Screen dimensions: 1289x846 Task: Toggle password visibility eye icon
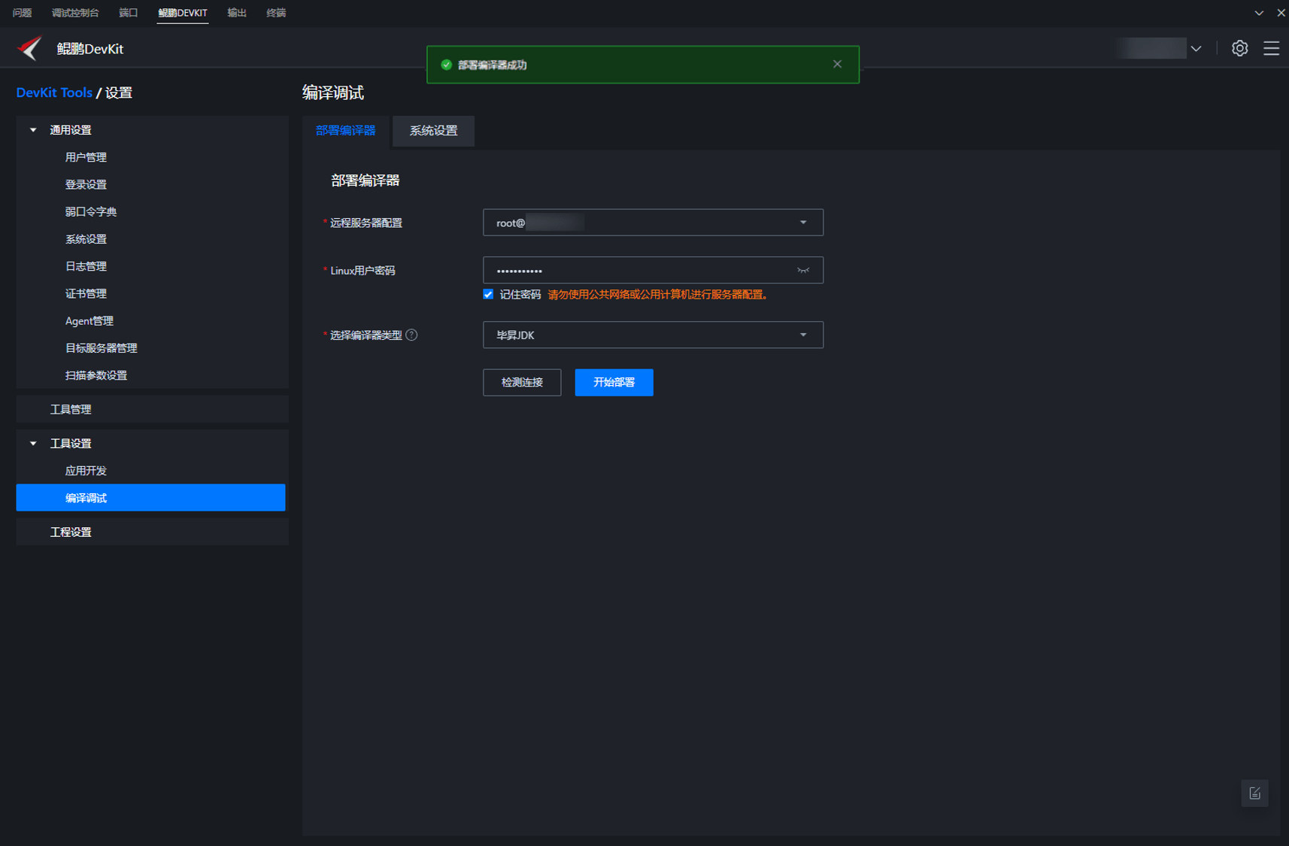[x=803, y=270]
